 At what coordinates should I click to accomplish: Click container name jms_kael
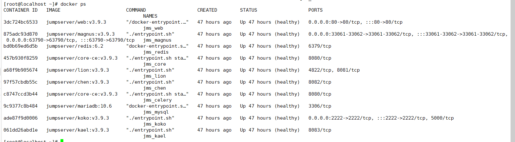click(154, 136)
